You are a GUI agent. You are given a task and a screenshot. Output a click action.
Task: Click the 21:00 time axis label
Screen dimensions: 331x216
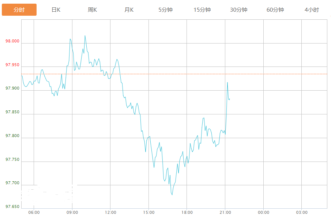(x=225, y=212)
